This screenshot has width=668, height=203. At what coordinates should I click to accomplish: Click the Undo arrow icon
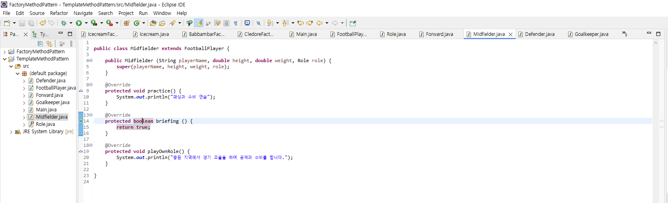(42, 23)
